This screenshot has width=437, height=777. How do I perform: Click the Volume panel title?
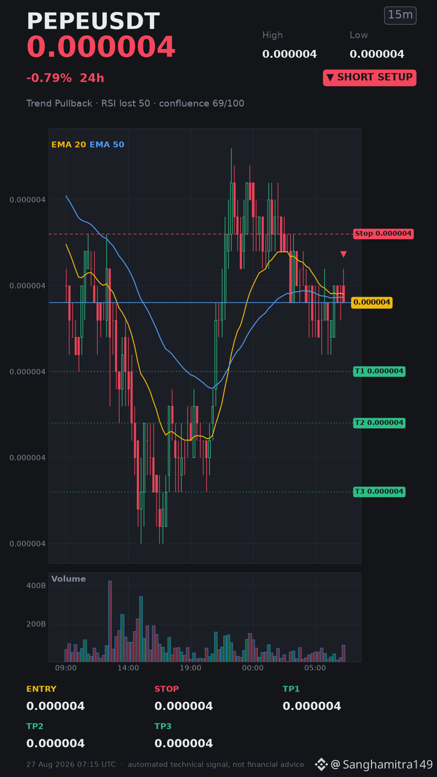click(68, 579)
